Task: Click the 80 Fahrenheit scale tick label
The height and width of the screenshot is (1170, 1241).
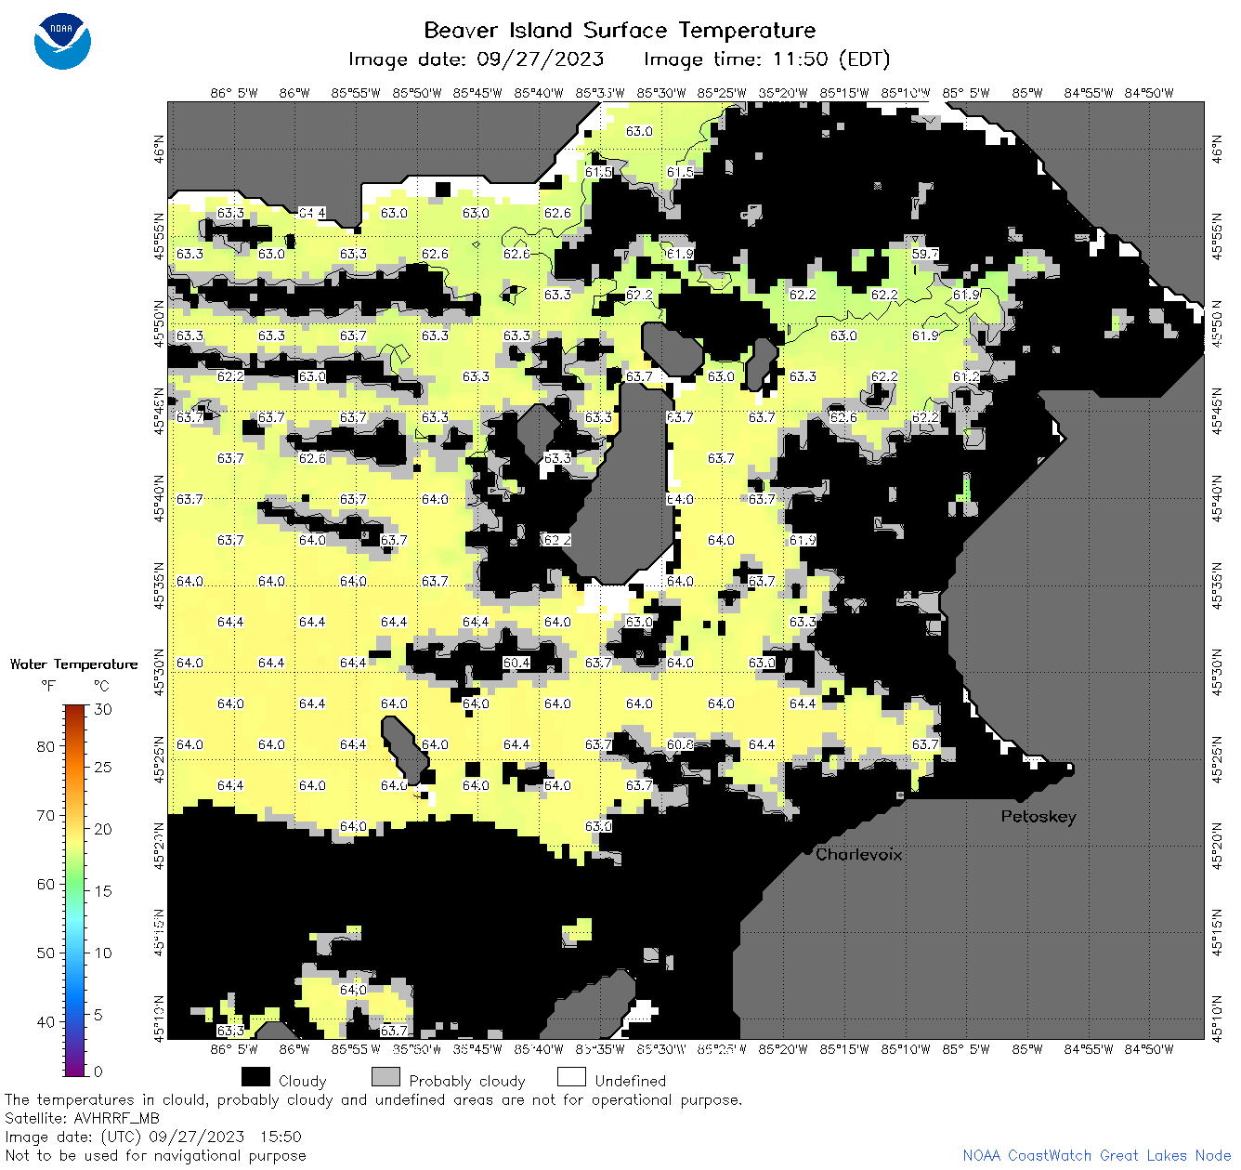Action: point(46,746)
